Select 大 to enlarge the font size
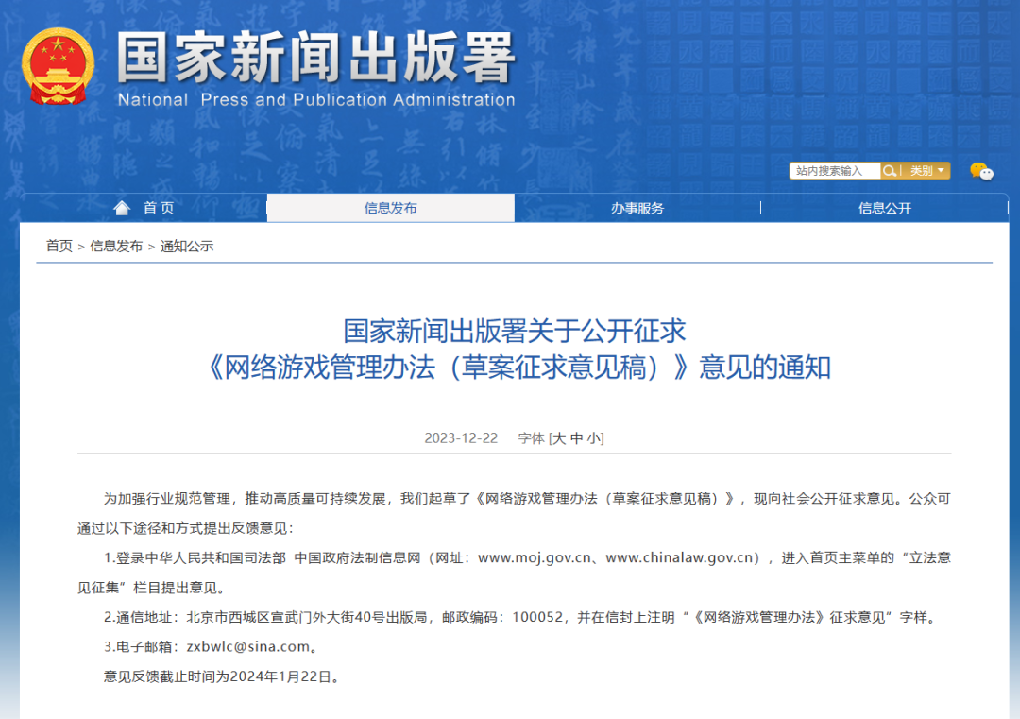The image size is (1020, 719). pos(561,437)
